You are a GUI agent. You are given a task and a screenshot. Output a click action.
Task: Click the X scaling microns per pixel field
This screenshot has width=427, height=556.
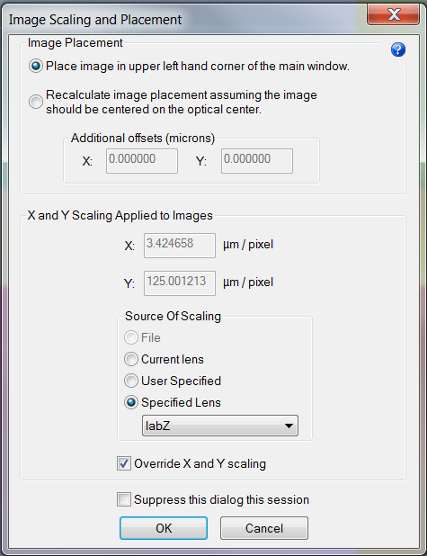tap(180, 246)
